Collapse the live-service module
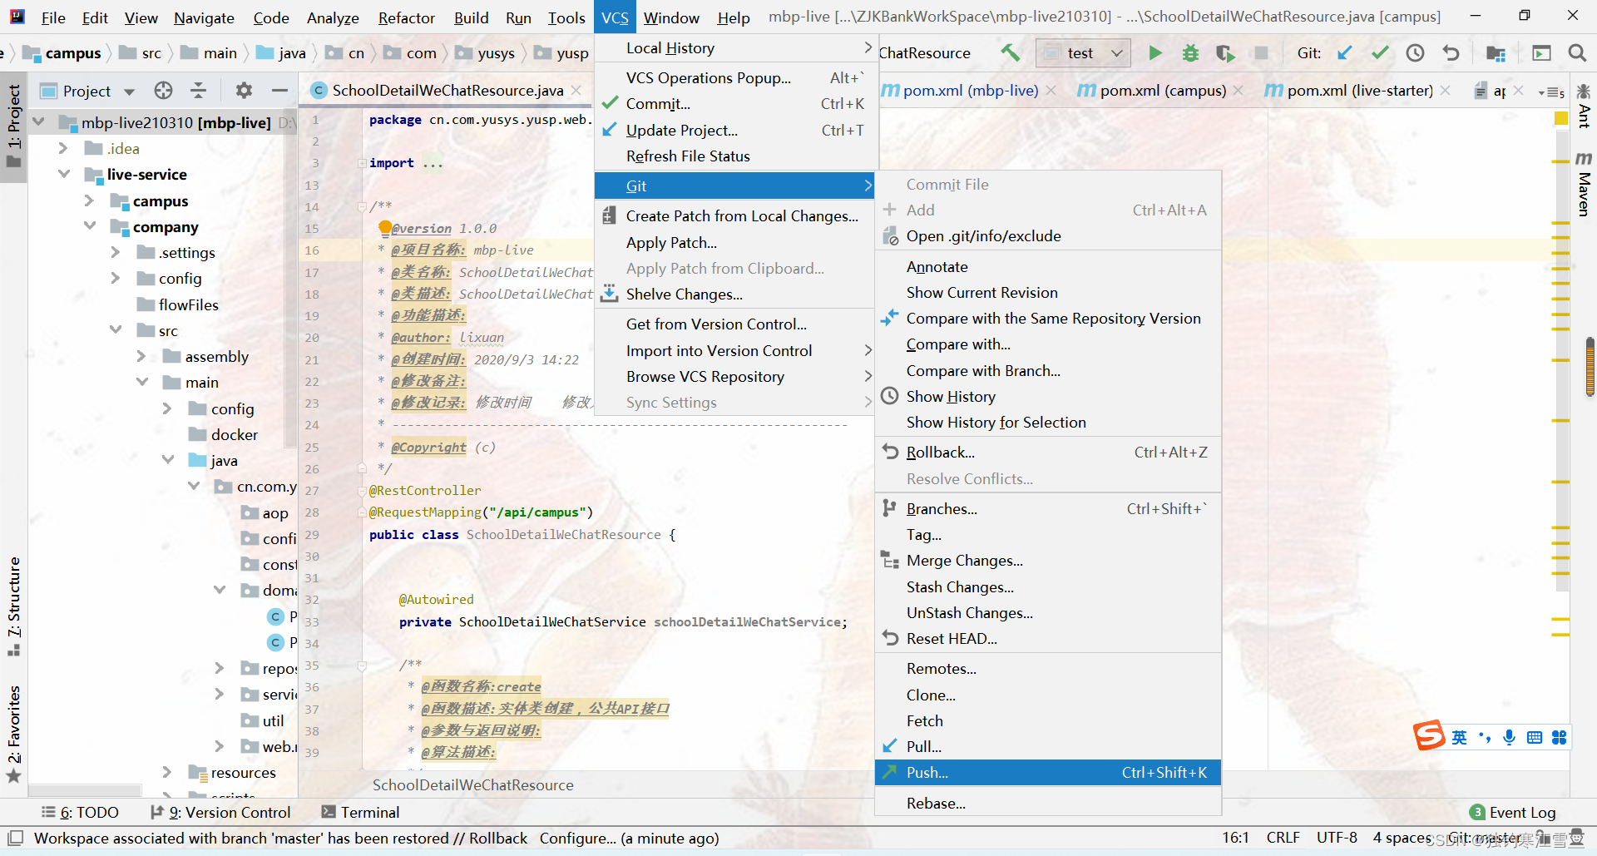 [63, 174]
